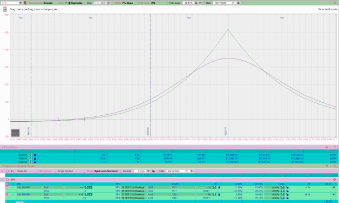Viewport: 339px width, 203px height.
Task: Click the chart thumbnail at lower left of graph
Action: coord(15,133)
